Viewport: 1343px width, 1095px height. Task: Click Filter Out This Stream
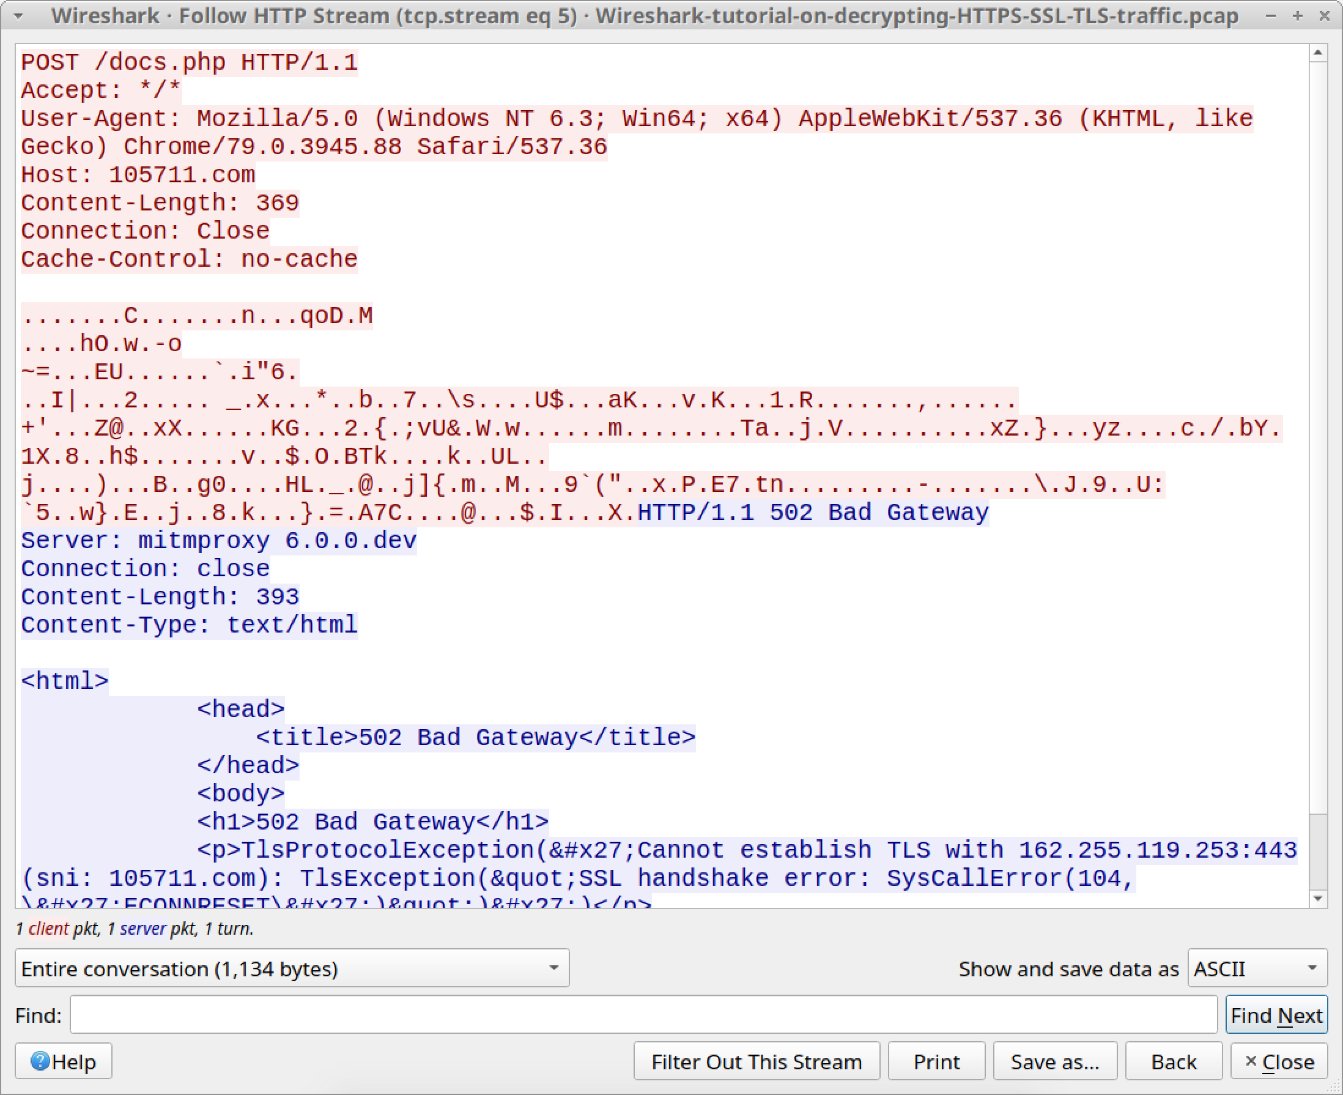(757, 1060)
